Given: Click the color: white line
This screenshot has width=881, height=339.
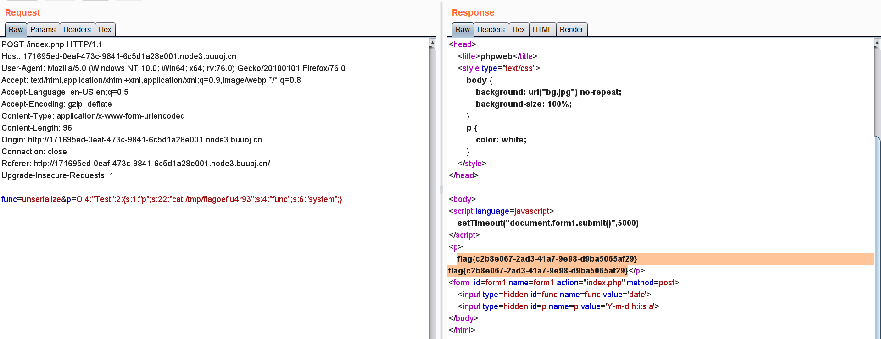Looking at the screenshot, I should click(501, 140).
